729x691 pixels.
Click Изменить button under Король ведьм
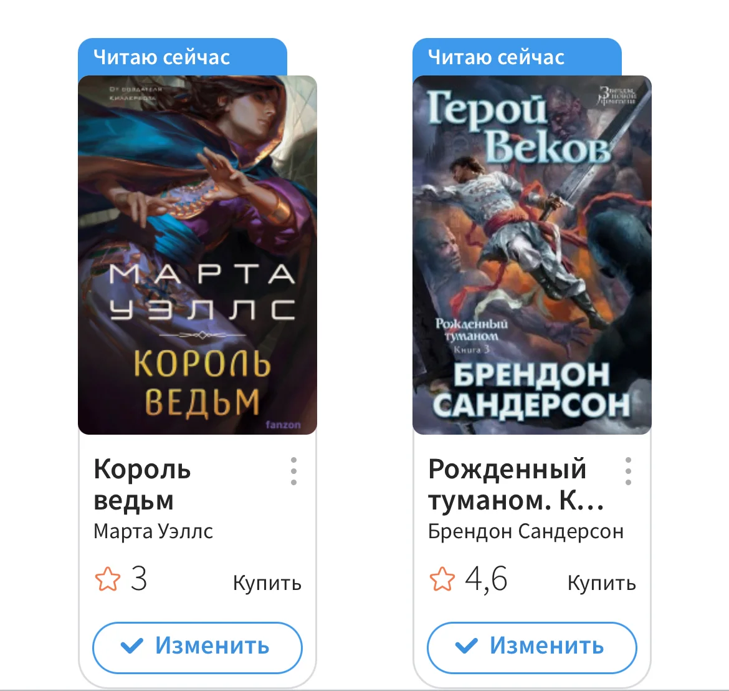(198, 648)
